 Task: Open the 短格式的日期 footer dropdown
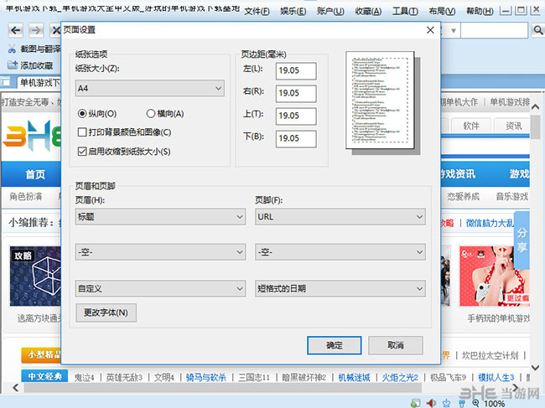tap(340, 288)
